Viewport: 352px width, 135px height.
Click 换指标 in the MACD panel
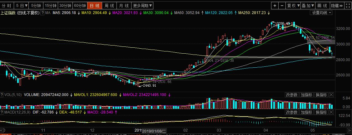(321, 112)
